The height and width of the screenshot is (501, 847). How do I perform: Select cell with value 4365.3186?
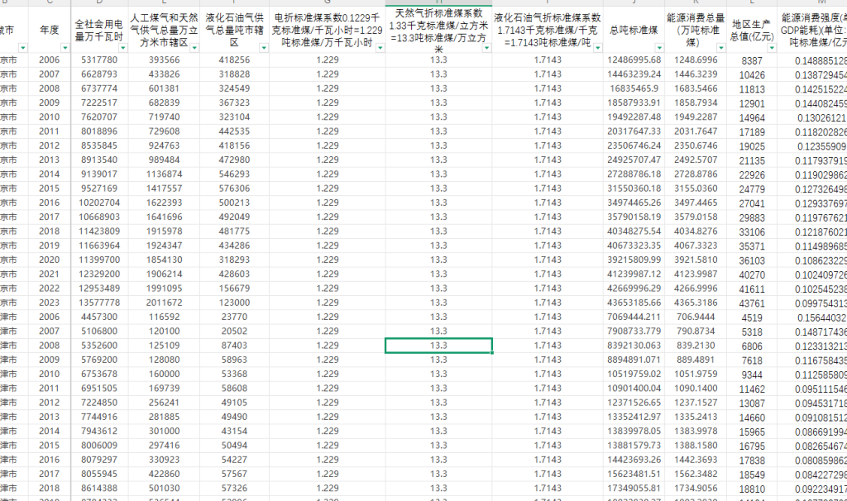(696, 303)
